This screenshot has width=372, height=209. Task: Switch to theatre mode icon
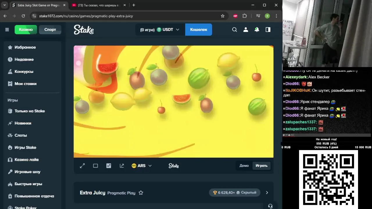pyautogui.click(x=95, y=166)
